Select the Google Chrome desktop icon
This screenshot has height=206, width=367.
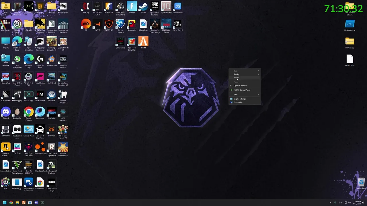29,114
